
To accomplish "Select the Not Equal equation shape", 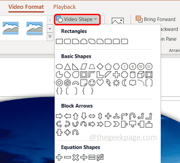I will (100, 157).
